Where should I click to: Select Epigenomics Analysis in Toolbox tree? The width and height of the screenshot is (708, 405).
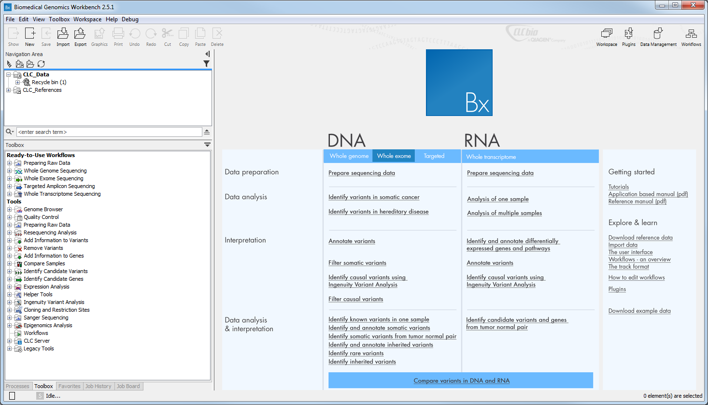click(48, 325)
